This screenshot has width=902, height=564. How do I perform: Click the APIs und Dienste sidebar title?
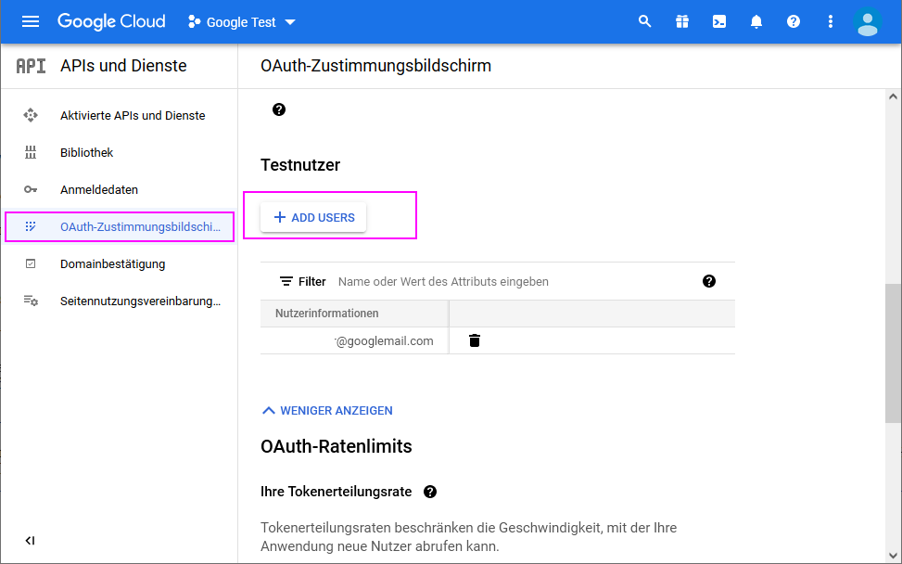[x=123, y=66]
